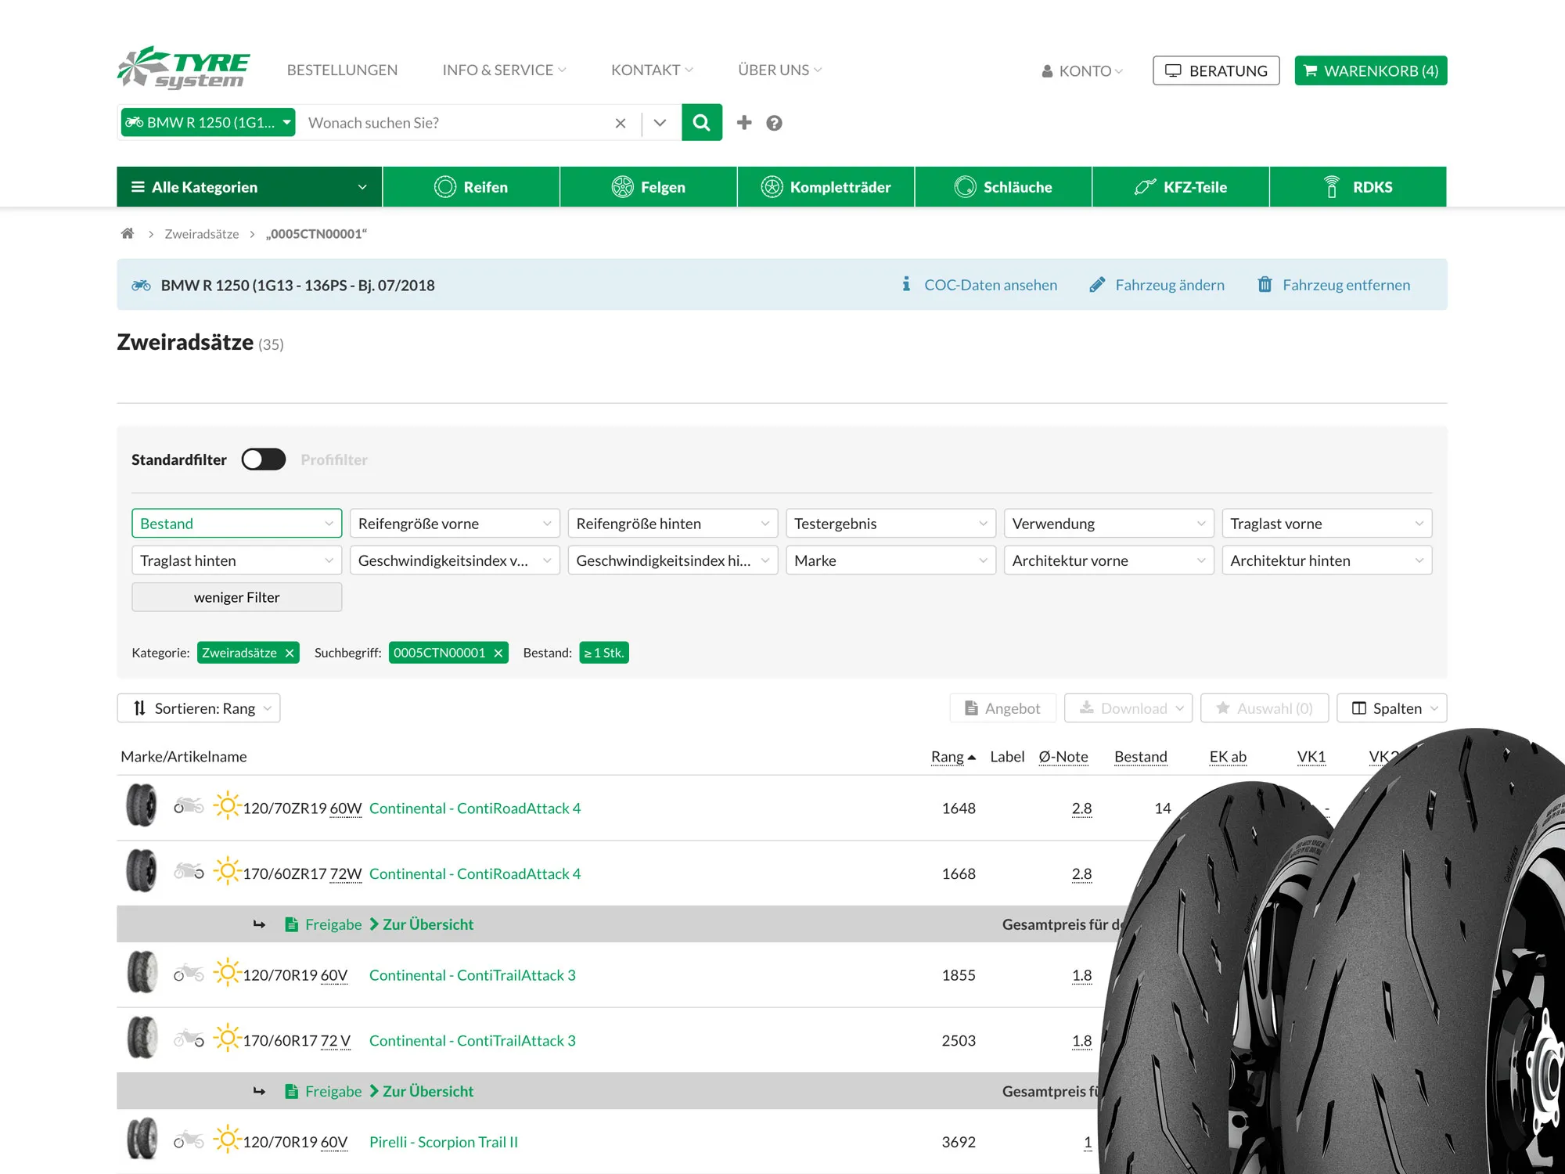Sort by the Ø-Note column header

click(x=1063, y=757)
